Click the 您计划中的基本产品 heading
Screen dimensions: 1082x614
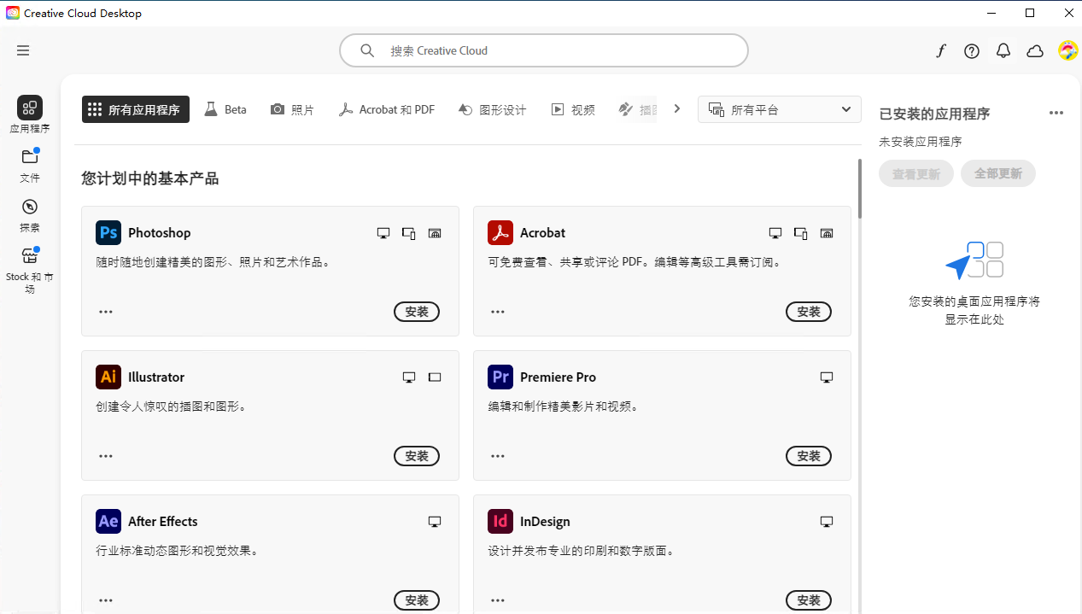pyautogui.click(x=150, y=178)
